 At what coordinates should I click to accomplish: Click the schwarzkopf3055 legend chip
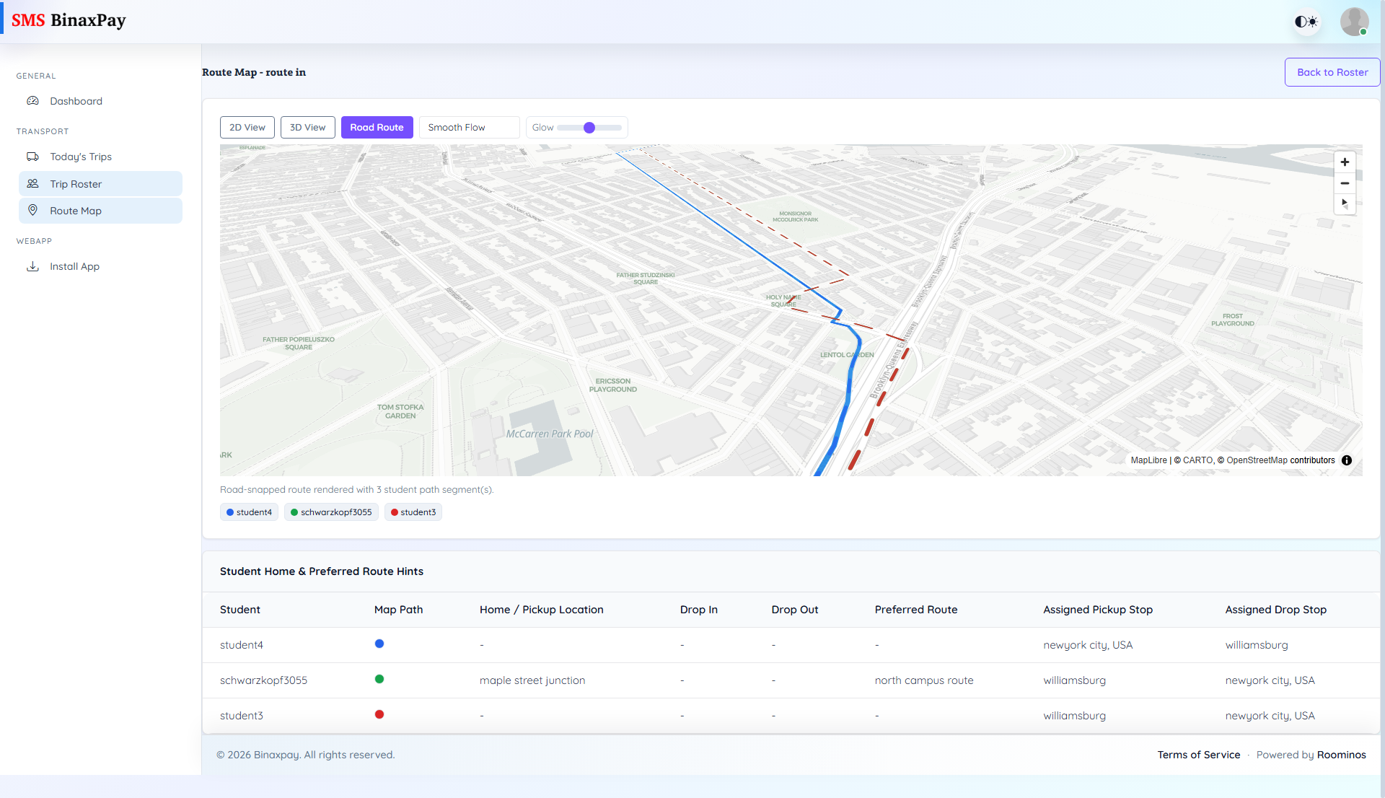(x=331, y=512)
